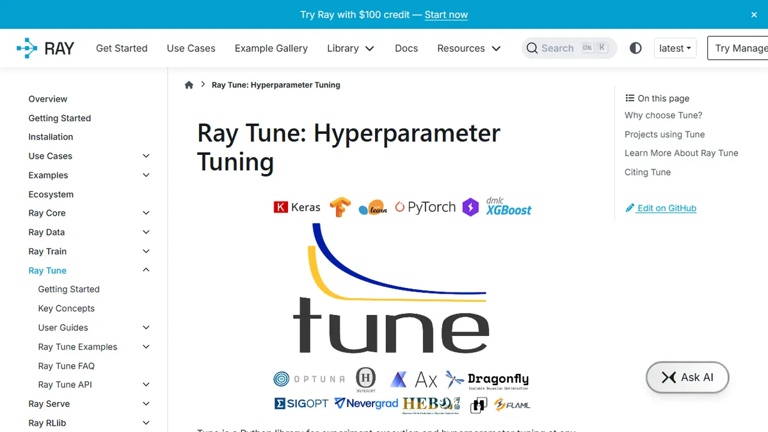
Task: Open Example Gallery in top navigation
Action: point(271,48)
